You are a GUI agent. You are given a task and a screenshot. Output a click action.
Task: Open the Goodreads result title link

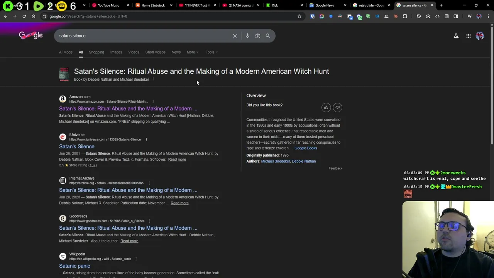pyautogui.click(x=128, y=228)
